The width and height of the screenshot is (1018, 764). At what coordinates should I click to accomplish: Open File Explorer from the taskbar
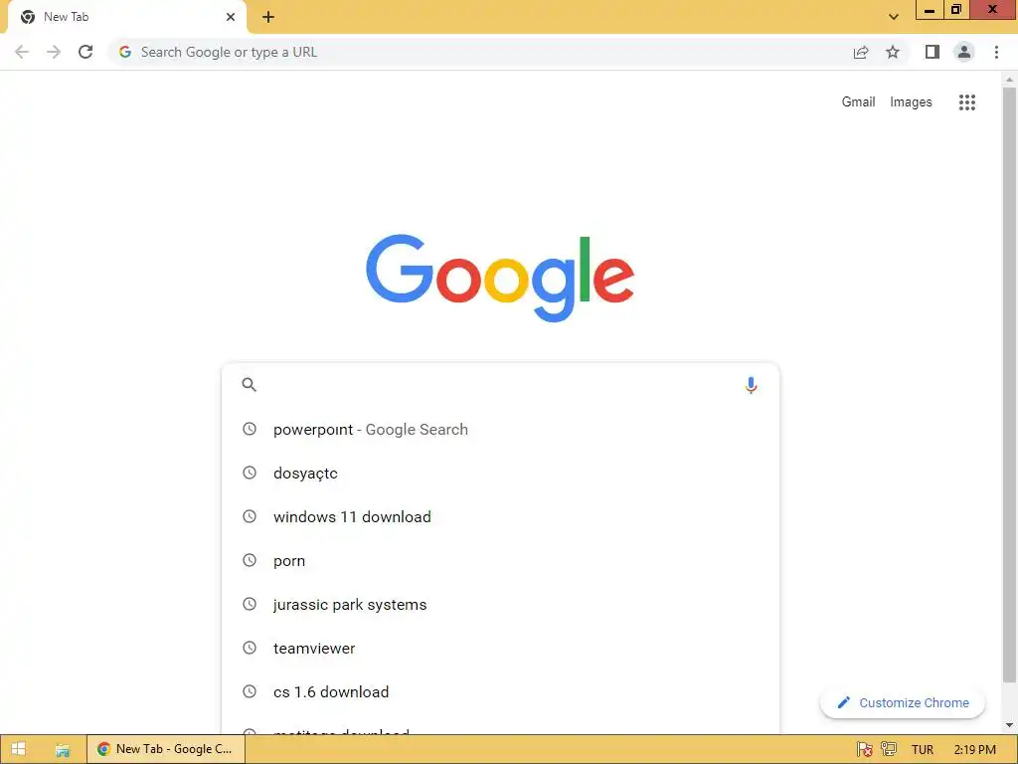(63, 750)
